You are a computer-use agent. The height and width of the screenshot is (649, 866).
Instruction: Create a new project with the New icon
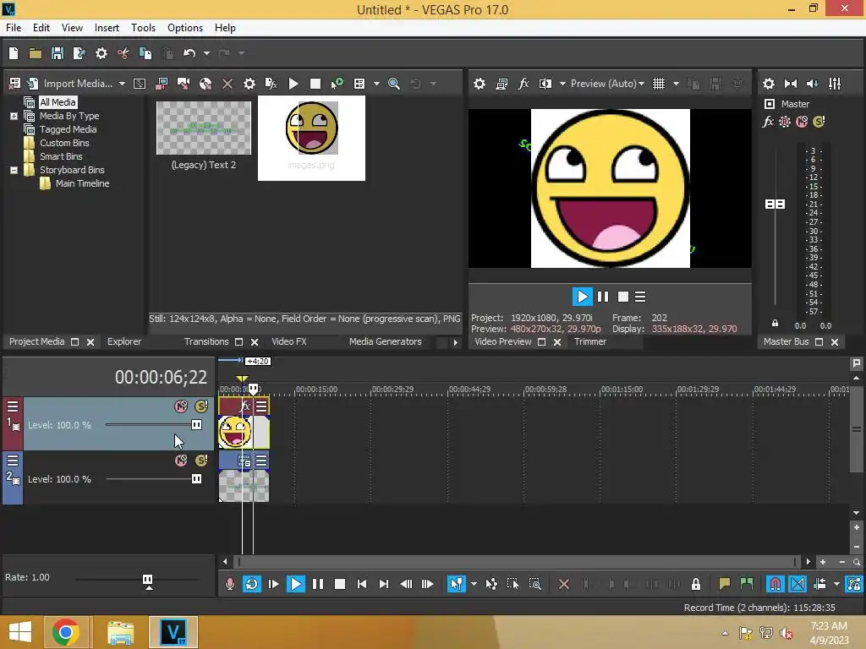coord(14,53)
